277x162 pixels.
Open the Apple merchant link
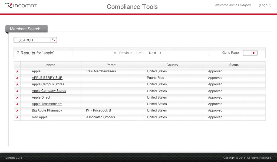36,71
